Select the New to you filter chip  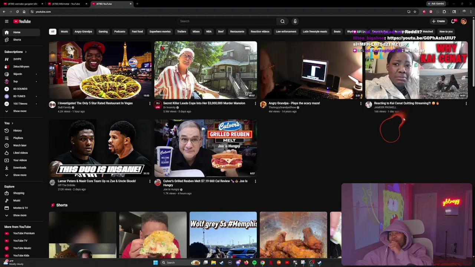click(x=446, y=32)
